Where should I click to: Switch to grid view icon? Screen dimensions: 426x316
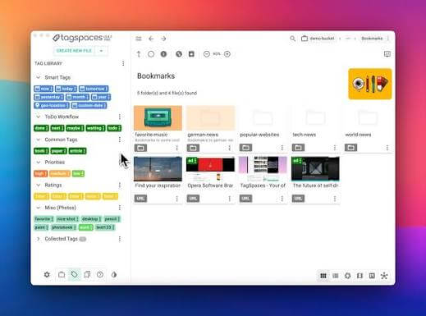coord(323,276)
